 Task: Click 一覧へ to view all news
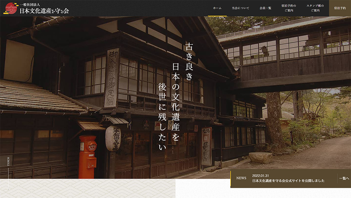coord(344,178)
